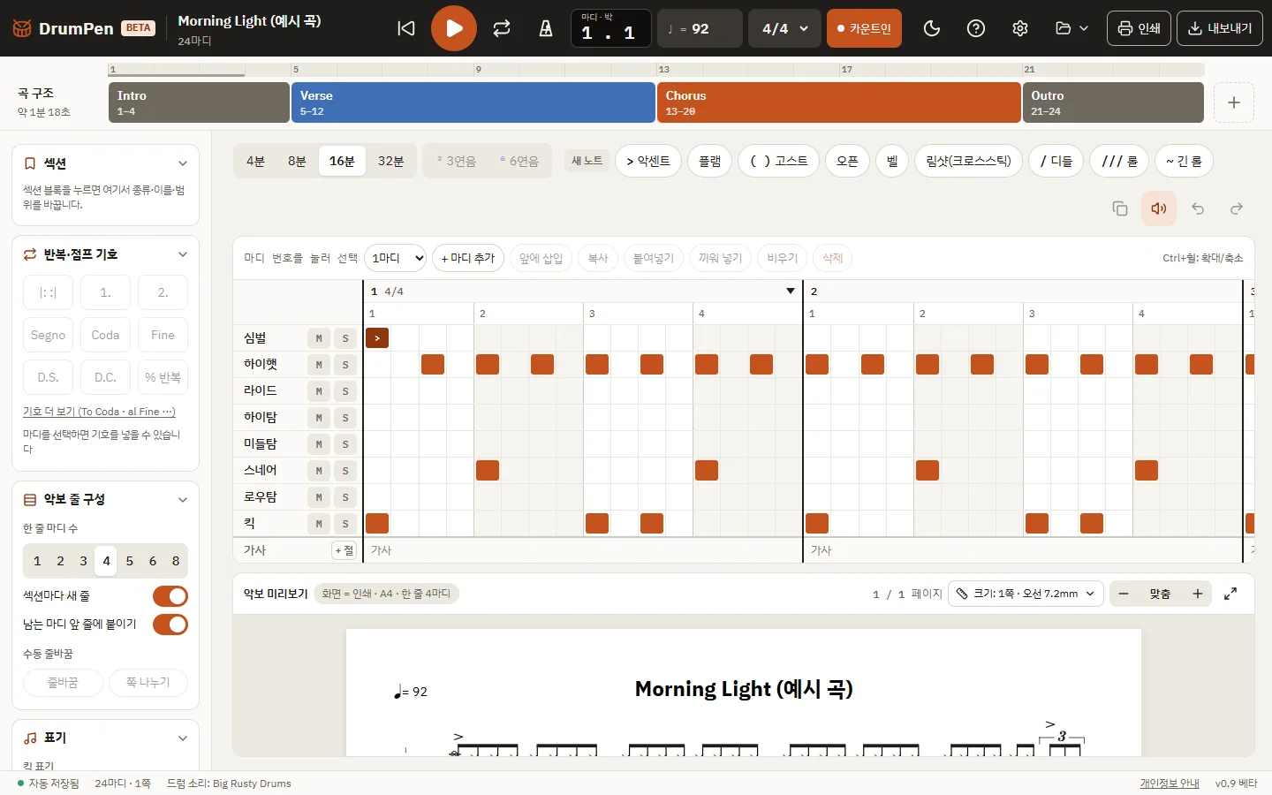Select the 고스트 ghost note type
The height and width of the screenshot is (795, 1272).
click(x=778, y=161)
